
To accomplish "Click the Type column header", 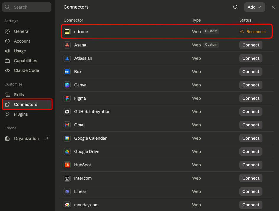I will [197, 20].
